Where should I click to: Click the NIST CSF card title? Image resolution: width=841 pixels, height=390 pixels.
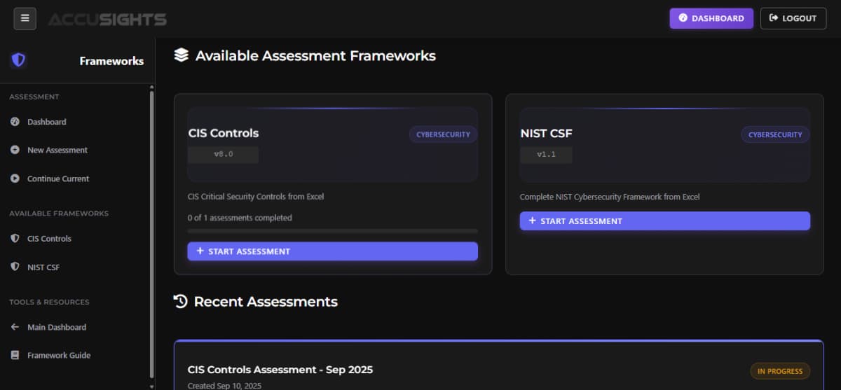546,133
